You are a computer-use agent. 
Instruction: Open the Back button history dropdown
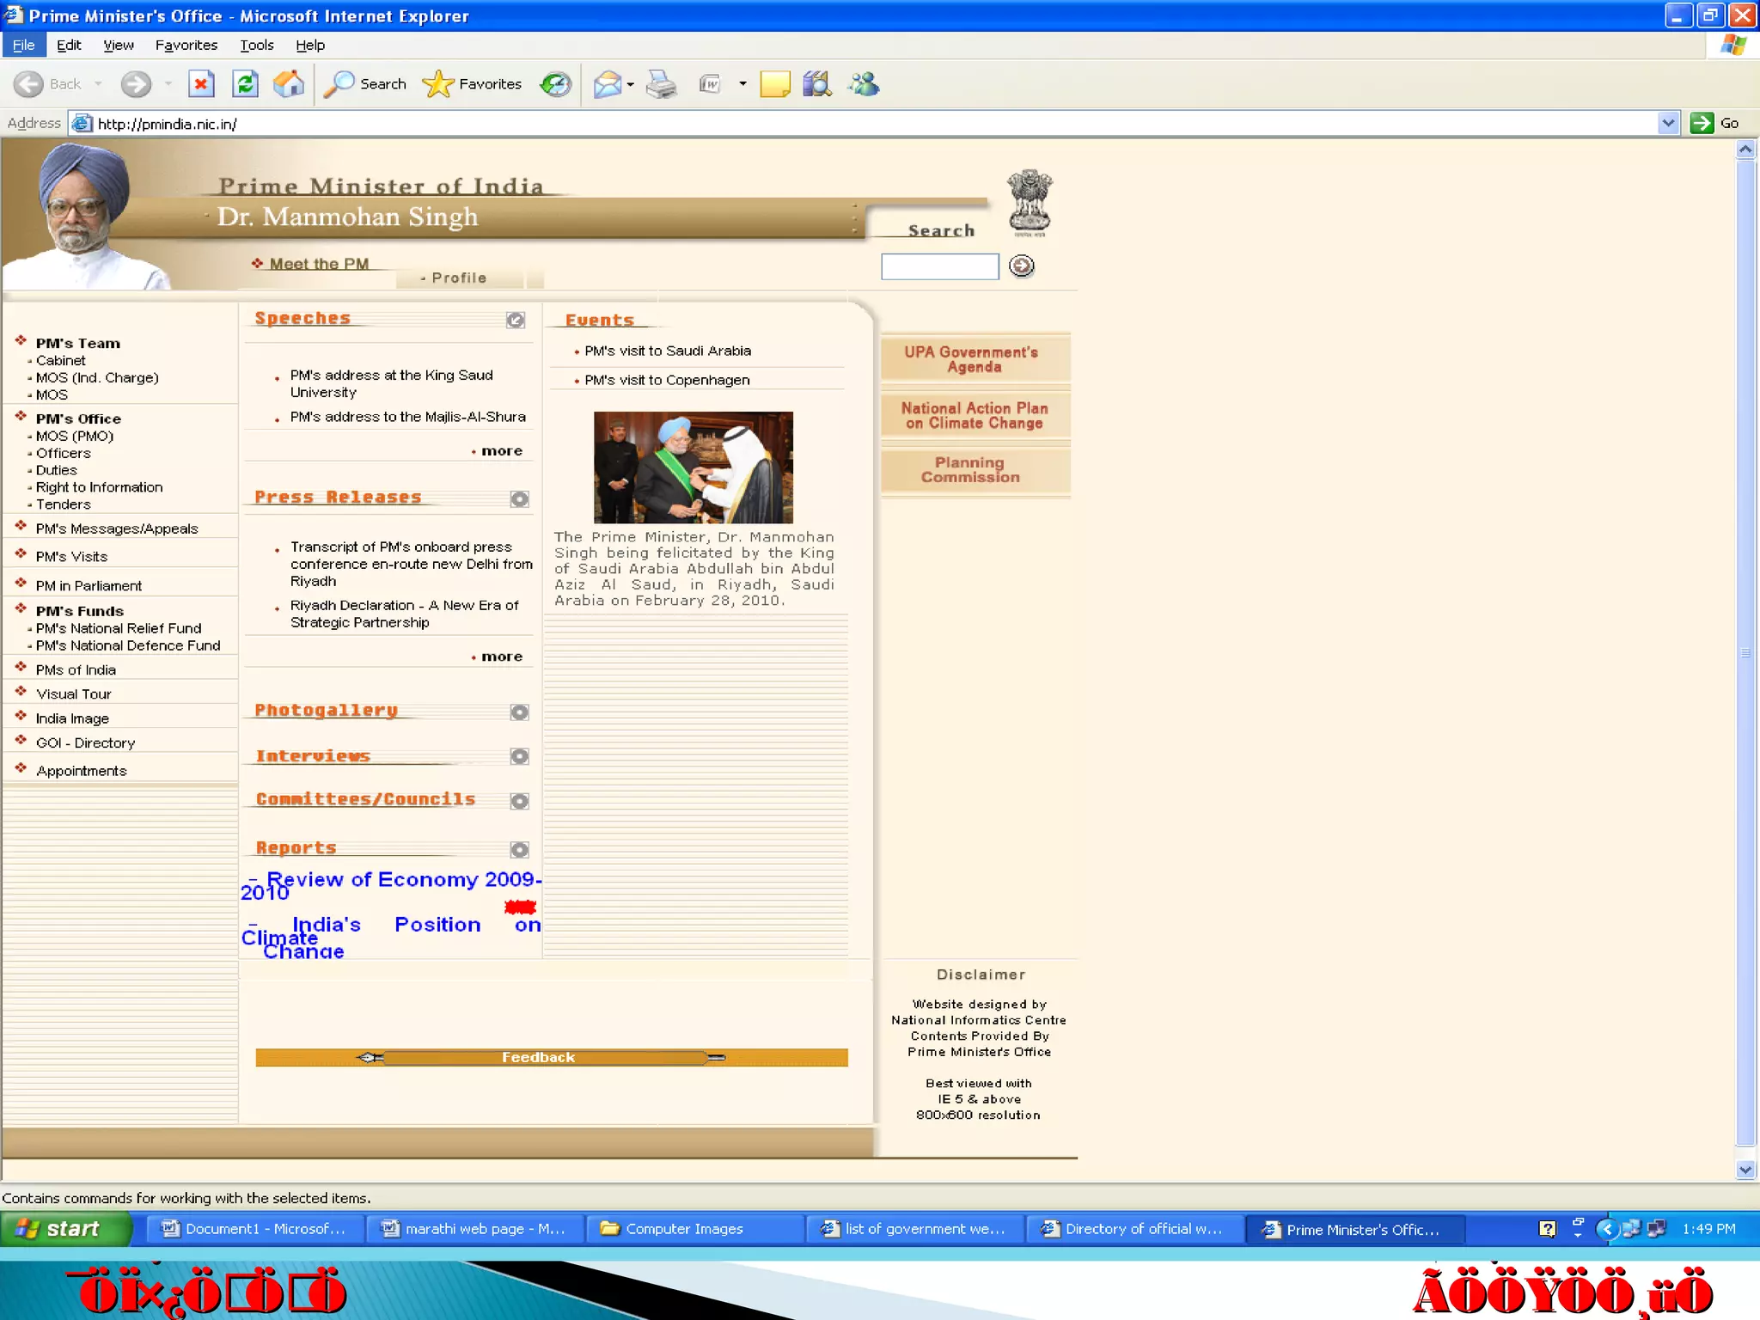pyautogui.click(x=98, y=84)
